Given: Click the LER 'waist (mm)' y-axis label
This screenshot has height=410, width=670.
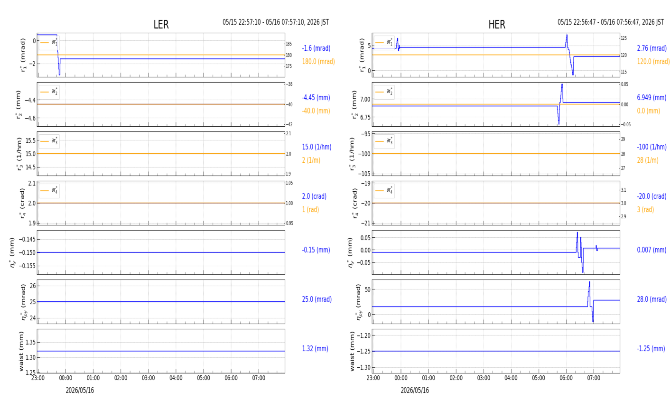Looking at the screenshot, I should 21,351.
